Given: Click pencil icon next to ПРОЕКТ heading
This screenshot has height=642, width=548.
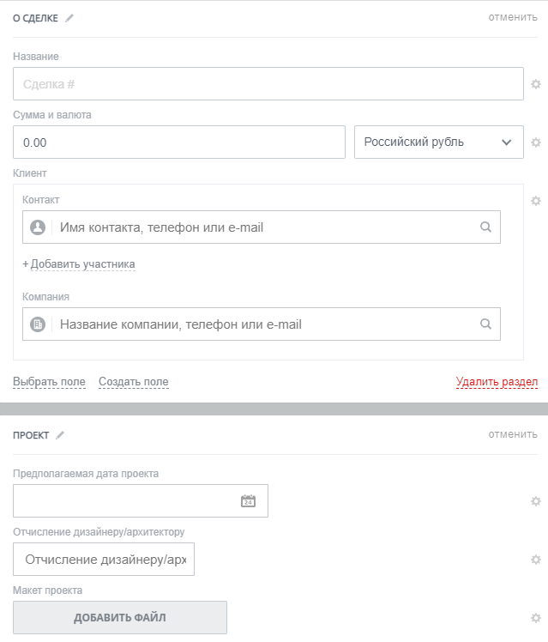Looking at the screenshot, I should pos(60,434).
